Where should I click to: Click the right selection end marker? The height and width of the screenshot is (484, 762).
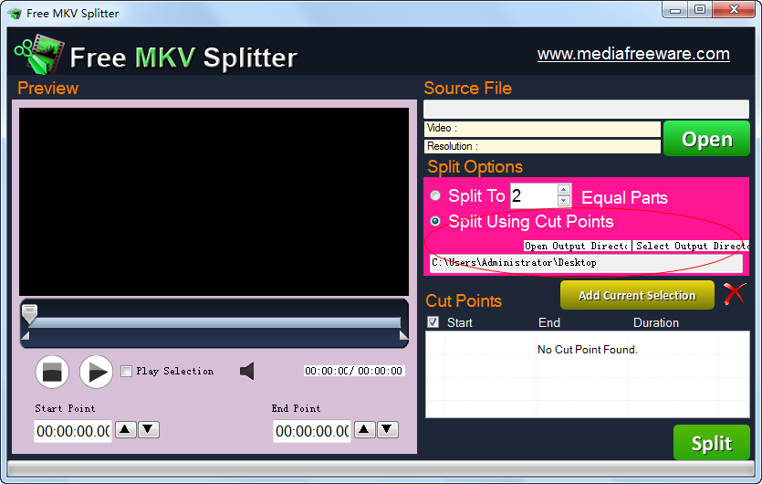point(403,335)
